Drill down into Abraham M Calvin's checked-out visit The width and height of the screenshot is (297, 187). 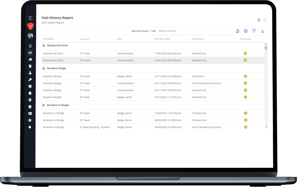246,53
